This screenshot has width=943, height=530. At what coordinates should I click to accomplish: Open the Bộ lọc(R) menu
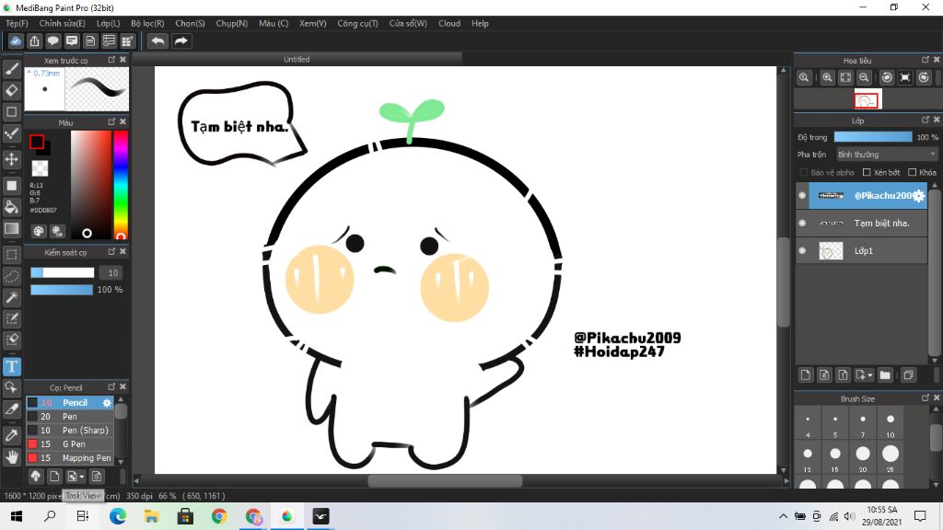(x=147, y=23)
